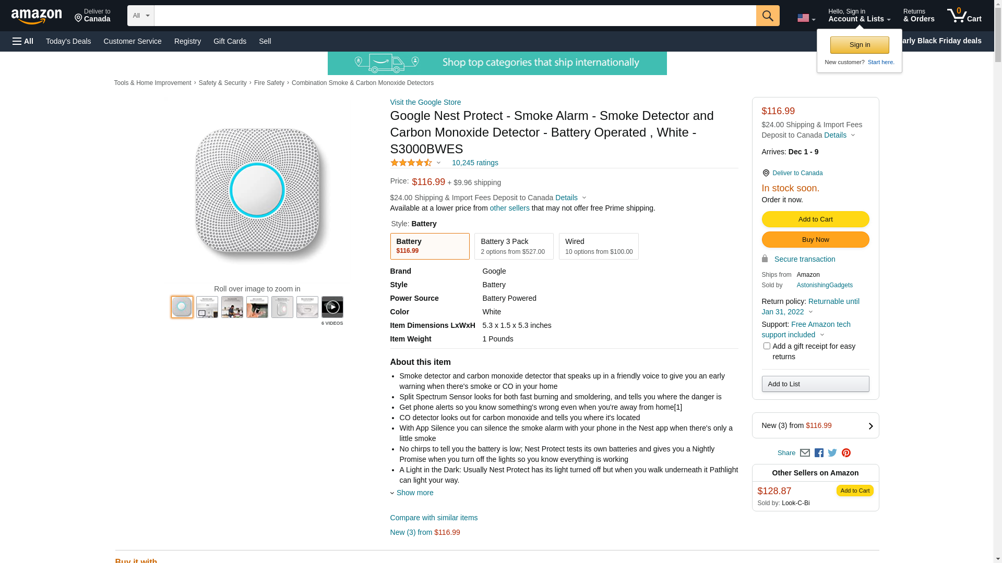This screenshot has height=563, width=1002.
Task: Click the Amazon logo
Action: coord(37,16)
